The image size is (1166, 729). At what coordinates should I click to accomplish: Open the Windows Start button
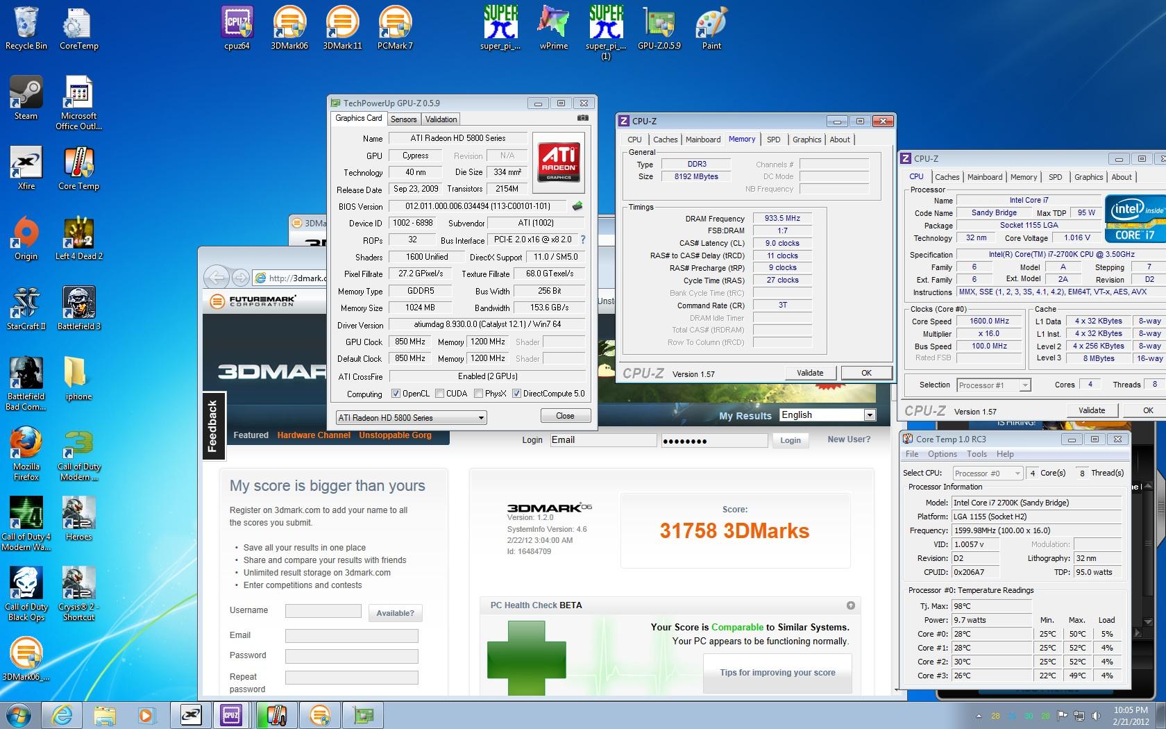pos(19,715)
